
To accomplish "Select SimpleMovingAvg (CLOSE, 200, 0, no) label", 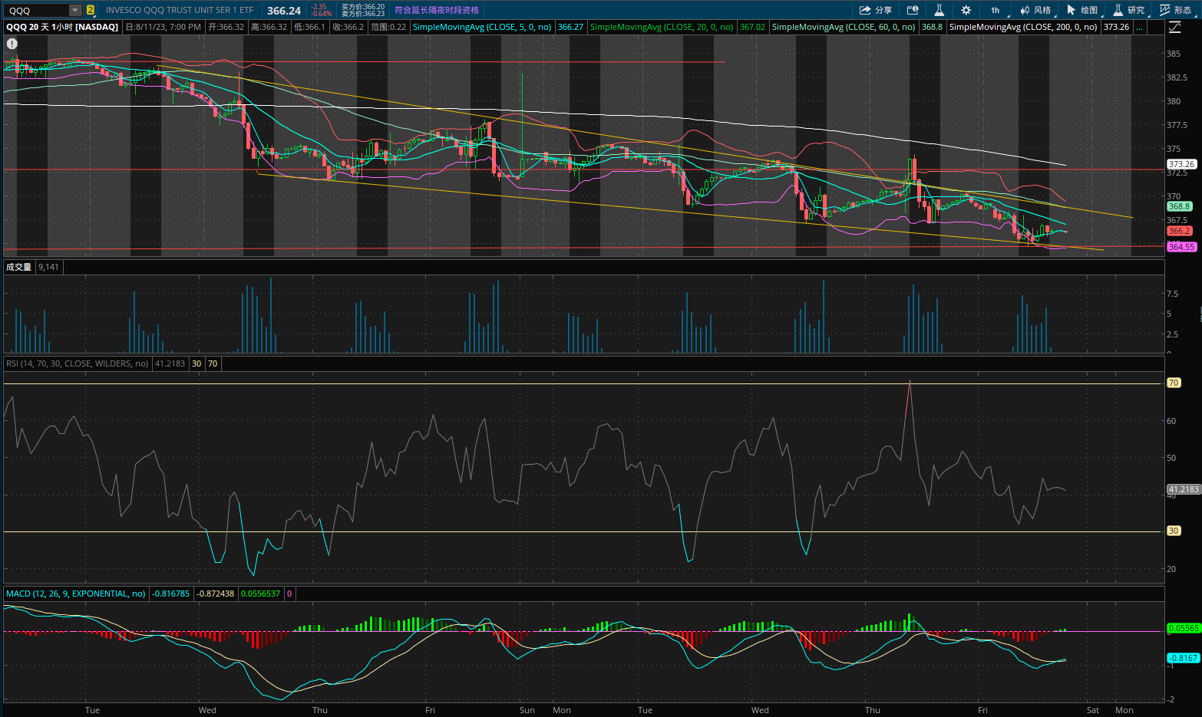I will pyautogui.click(x=1023, y=27).
